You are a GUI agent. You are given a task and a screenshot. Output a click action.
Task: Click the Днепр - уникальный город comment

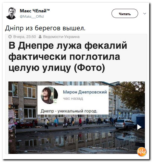click(69, 111)
